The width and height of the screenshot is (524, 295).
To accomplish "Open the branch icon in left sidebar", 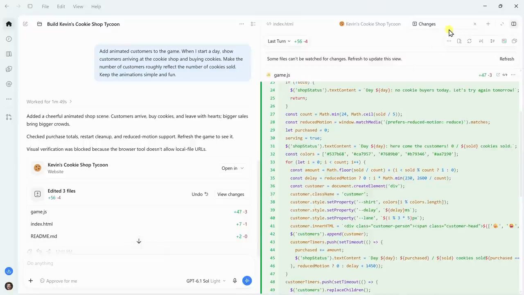I will click(x=9, y=117).
